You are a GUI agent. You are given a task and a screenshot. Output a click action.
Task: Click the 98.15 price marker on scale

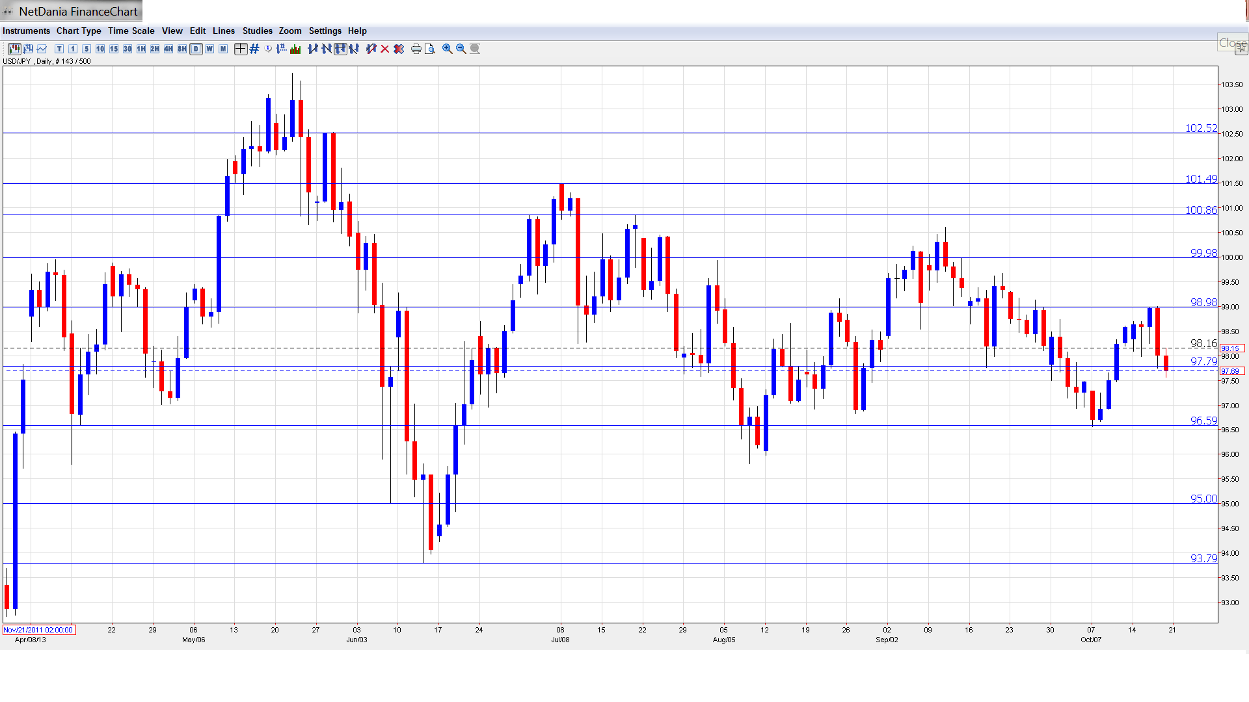point(1232,348)
